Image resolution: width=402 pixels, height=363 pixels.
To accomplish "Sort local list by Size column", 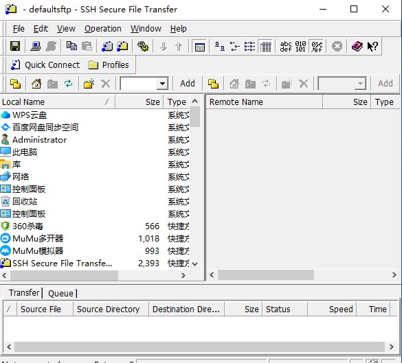I will click(x=139, y=102).
